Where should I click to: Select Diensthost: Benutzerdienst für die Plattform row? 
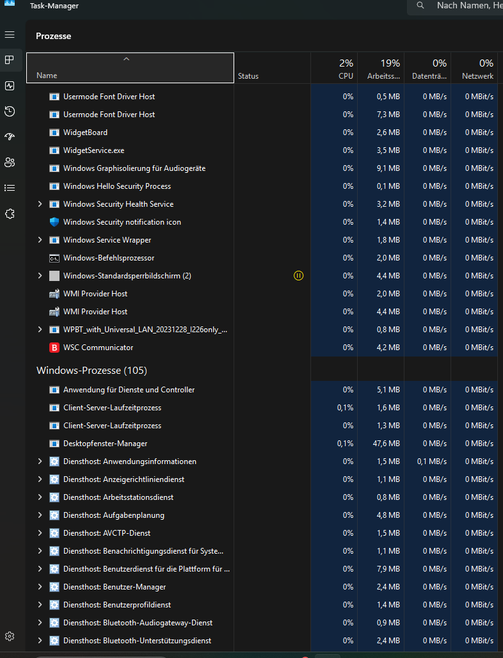coord(262,569)
